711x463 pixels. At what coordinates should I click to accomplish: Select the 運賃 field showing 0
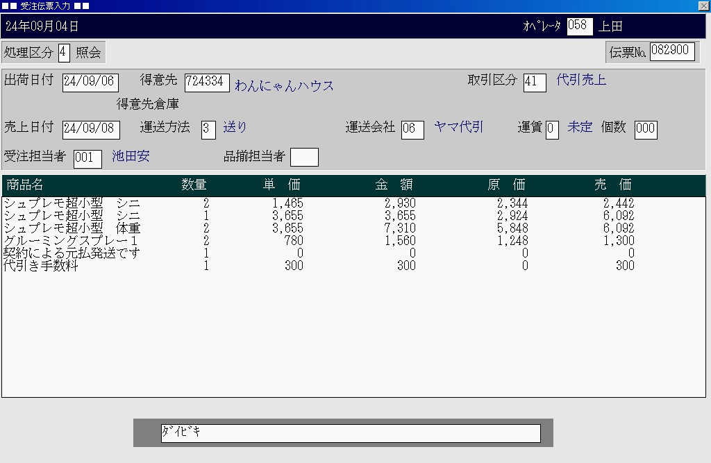point(551,129)
